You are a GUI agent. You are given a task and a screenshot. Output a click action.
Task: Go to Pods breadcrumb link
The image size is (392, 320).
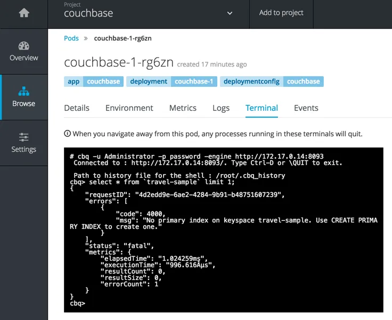pos(71,38)
